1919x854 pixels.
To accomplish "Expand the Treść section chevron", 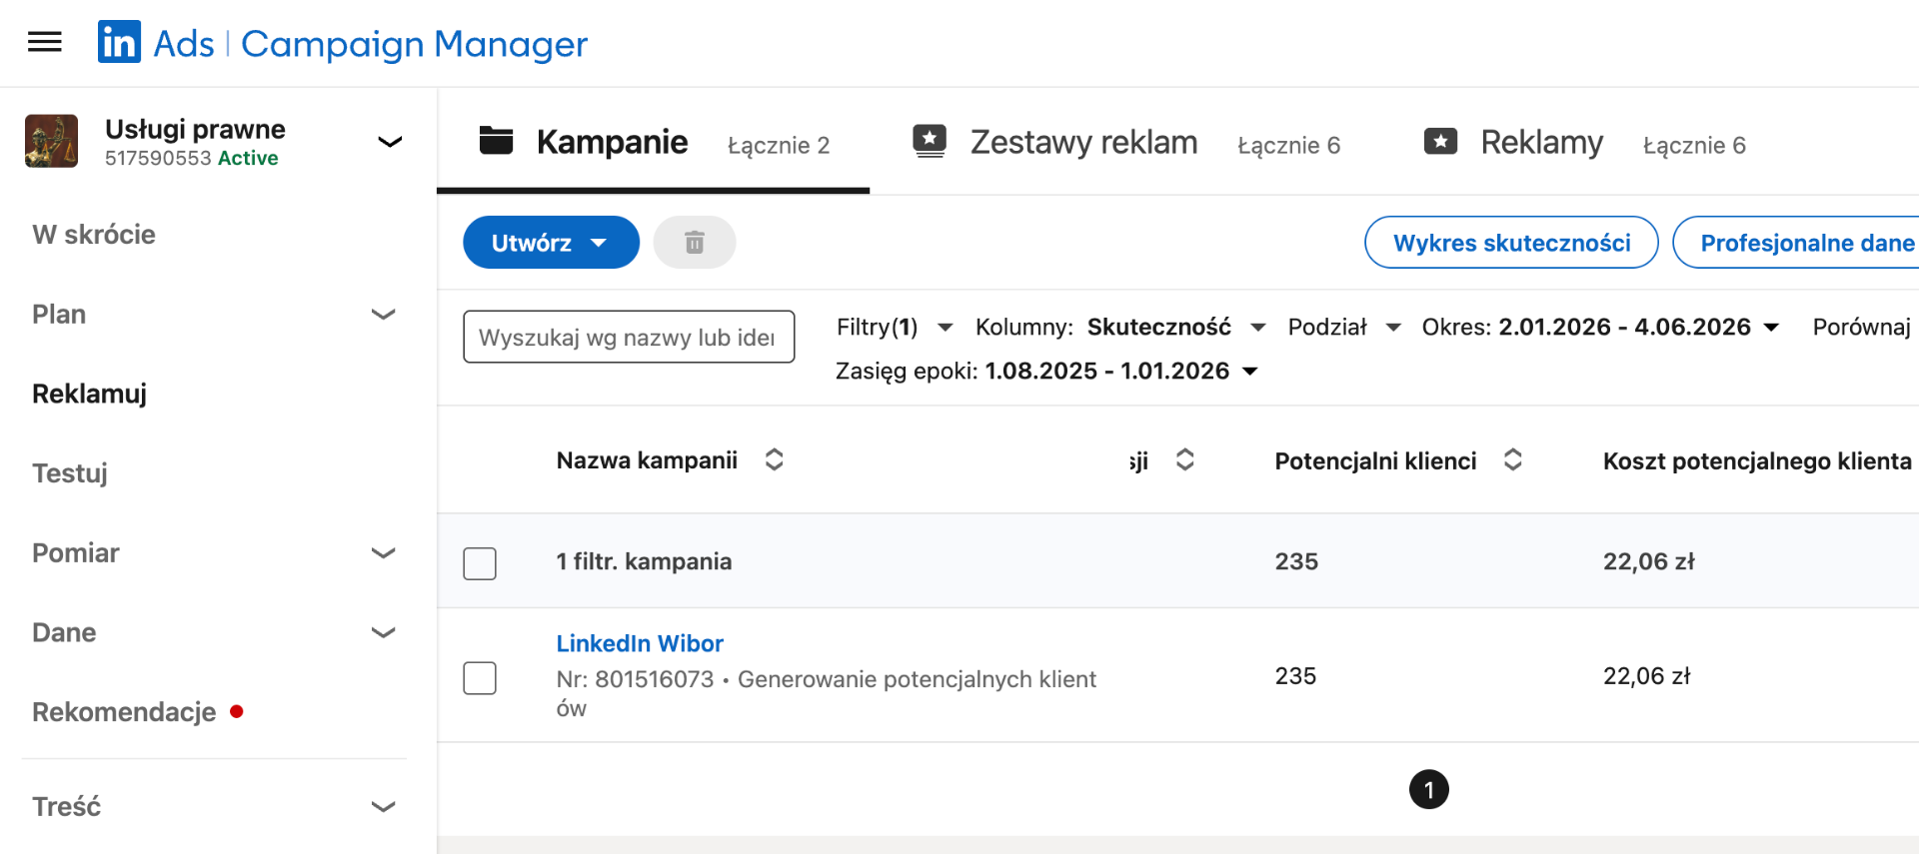I will click(384, 807).
